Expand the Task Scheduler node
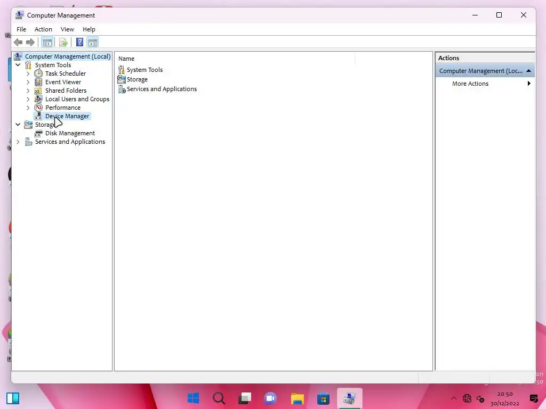 (x=28, y=73)
